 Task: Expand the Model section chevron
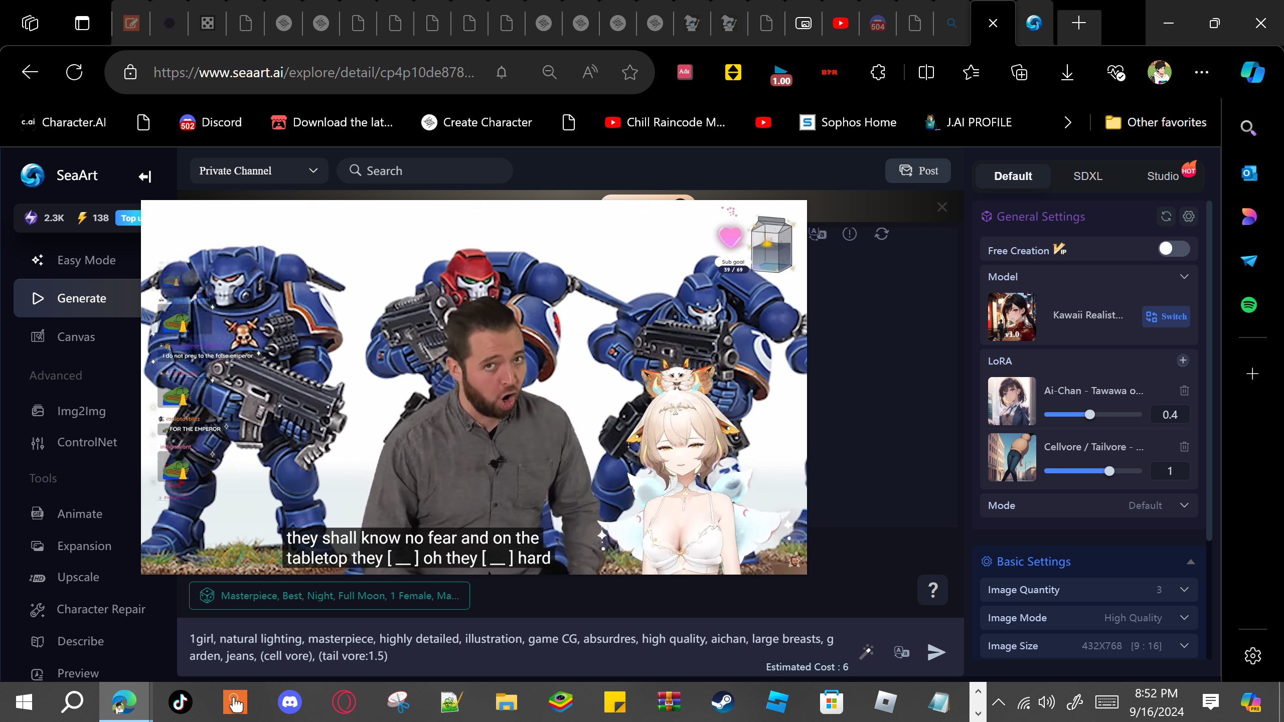[x=1184, y=277]
